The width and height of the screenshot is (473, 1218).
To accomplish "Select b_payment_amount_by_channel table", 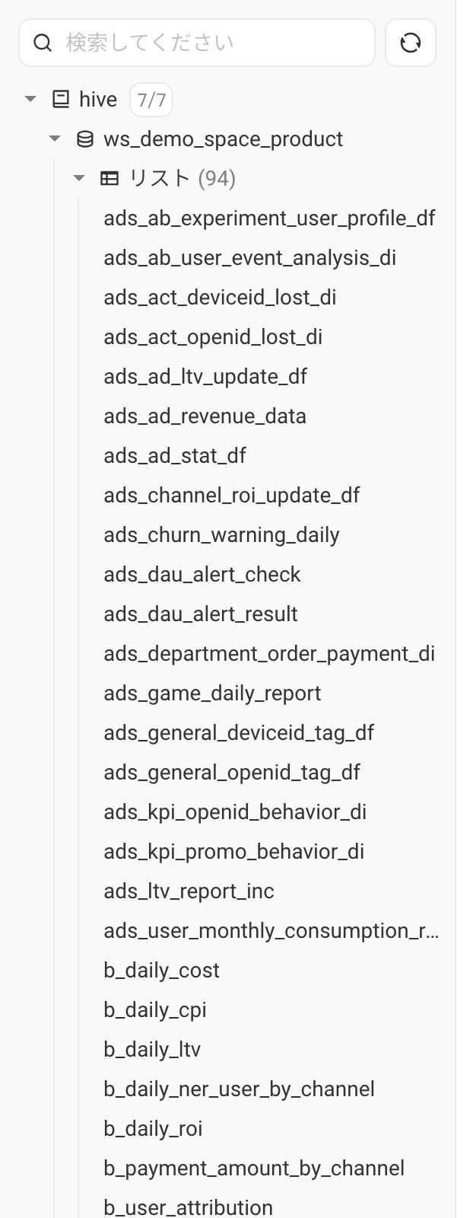I will tap(254, 1169).
